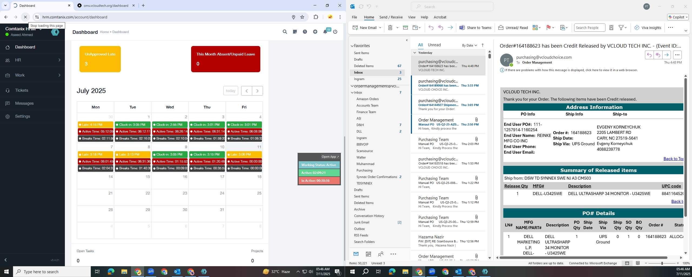The width and height of the screenshot is (692, 277).
Task: Click the message list vertical scrollbar
Action: click(x=490, y=56)
